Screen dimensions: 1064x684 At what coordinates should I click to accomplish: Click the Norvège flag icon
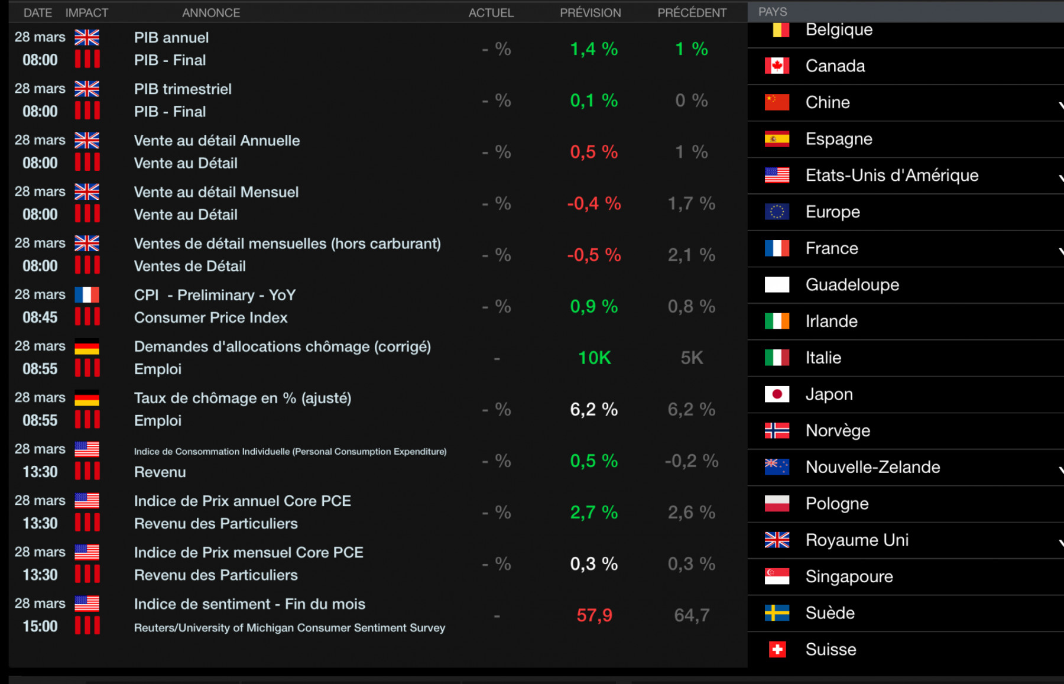777,430
